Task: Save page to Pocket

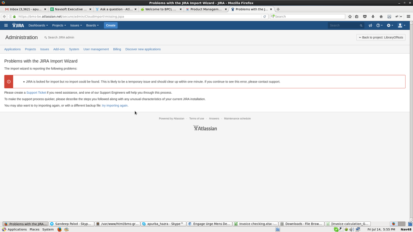Action: [x=365, y=17]
